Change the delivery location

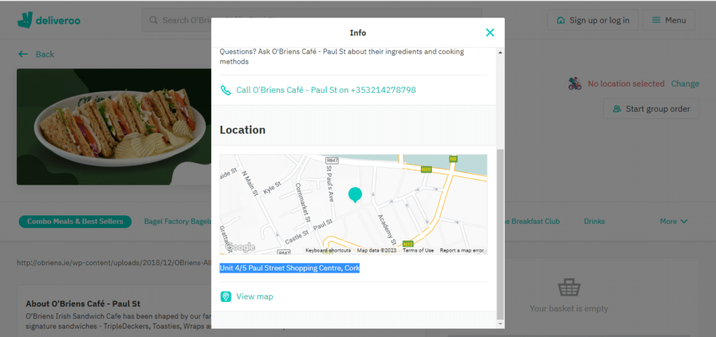685,84
